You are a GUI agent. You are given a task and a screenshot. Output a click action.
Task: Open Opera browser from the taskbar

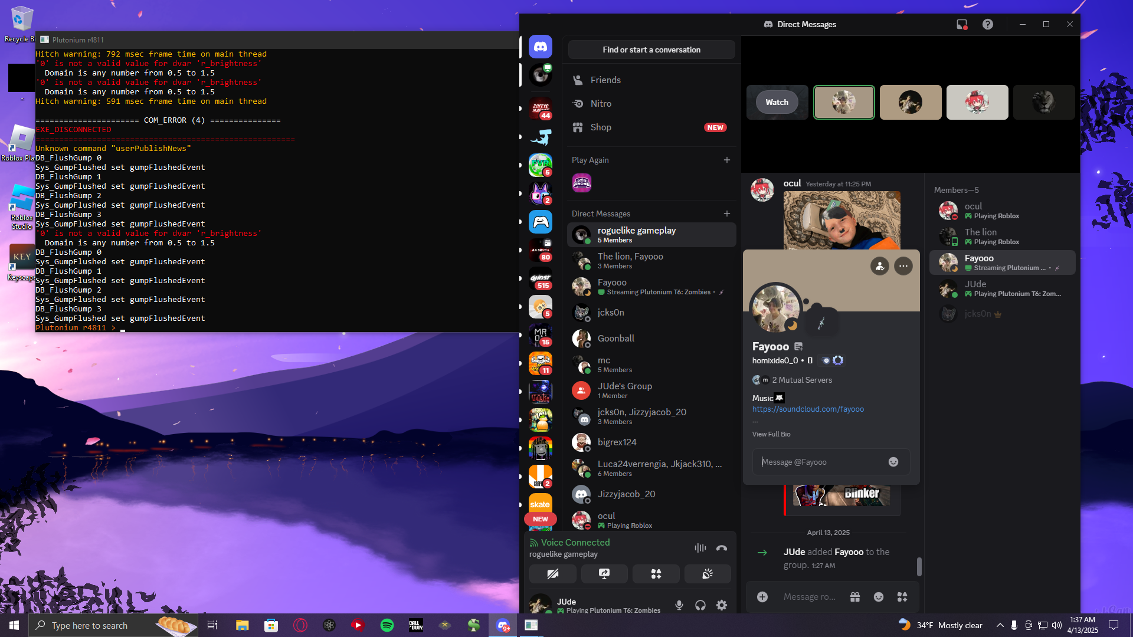(300, 625)
